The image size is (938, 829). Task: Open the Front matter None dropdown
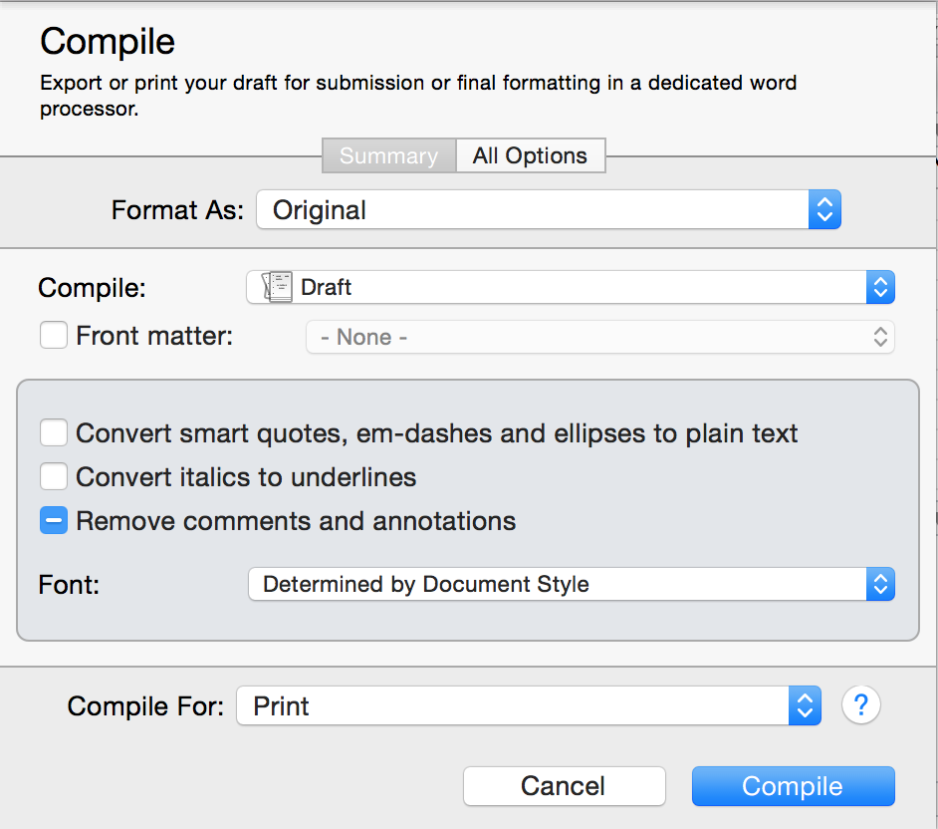pos(587,337)
